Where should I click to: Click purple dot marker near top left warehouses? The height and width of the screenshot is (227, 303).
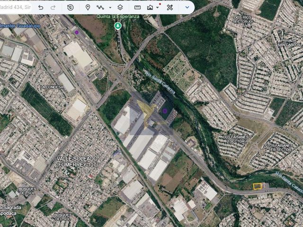pos(77,33)
